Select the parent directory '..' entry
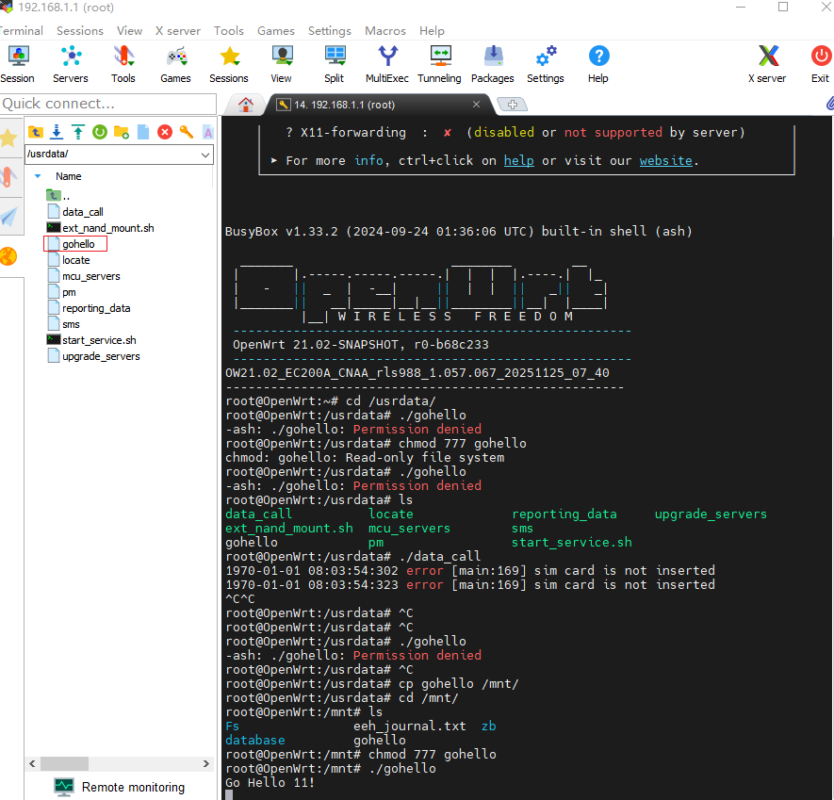This screenshot has width=834, height=800. pyautogui.click(x=58, y=196)
